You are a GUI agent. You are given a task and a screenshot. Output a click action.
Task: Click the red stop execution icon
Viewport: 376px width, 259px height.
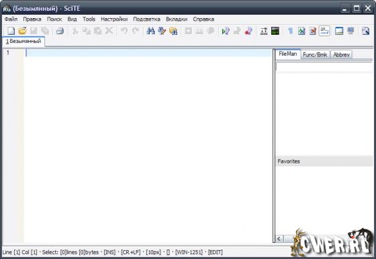pyautogui.click(x=248, y=31)
